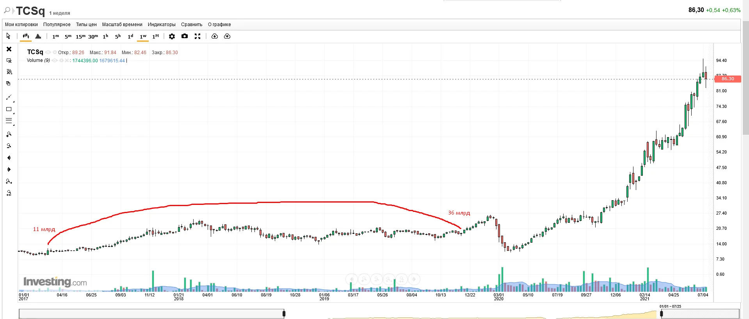
Task: Toggle TCSq series visibility eye
Action: (48, 53)
